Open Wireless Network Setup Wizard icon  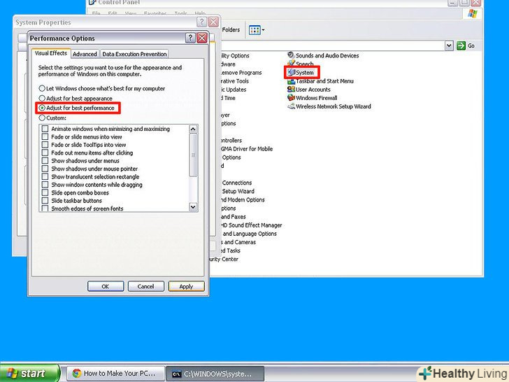pos(291,106)
